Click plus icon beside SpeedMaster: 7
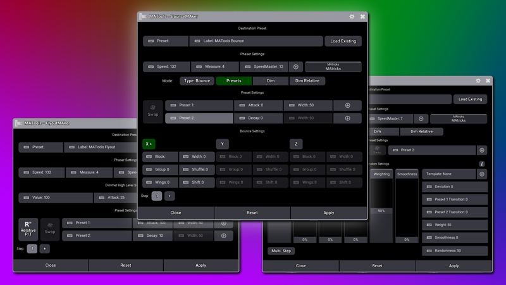 (x=421, y=118)
